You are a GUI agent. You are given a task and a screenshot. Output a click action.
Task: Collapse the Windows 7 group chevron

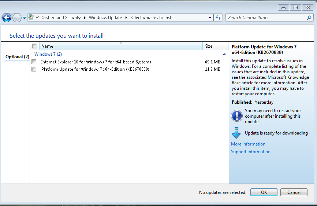(x=224, y=54)
